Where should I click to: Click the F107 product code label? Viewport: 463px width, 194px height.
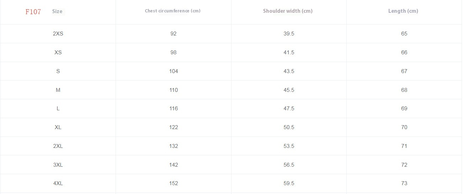coord(33,12)
